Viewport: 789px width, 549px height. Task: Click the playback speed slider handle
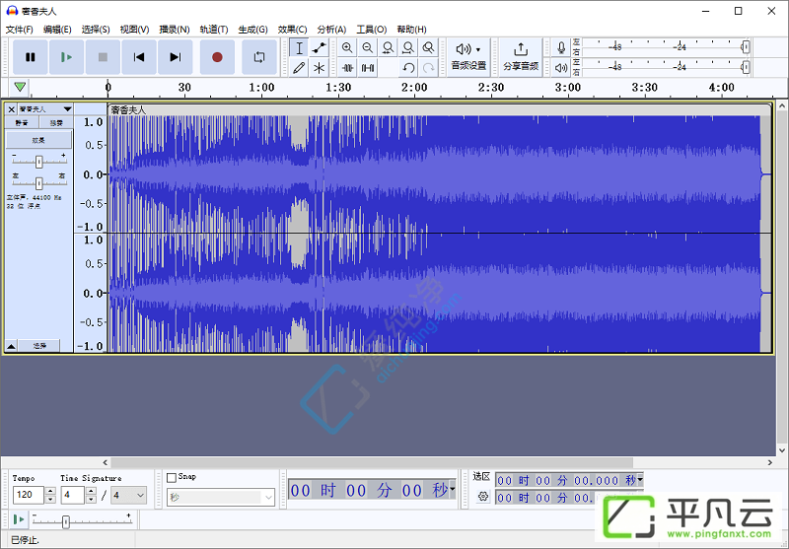(x=65, y=522)
